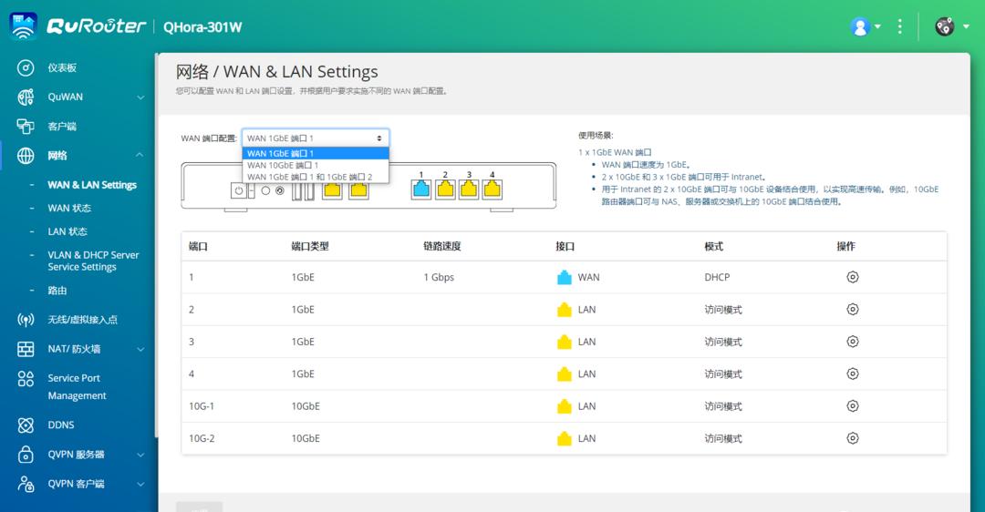Expand the QuWAN sidebar section
Screen dimensions: 985x512
tap(140, 97)
